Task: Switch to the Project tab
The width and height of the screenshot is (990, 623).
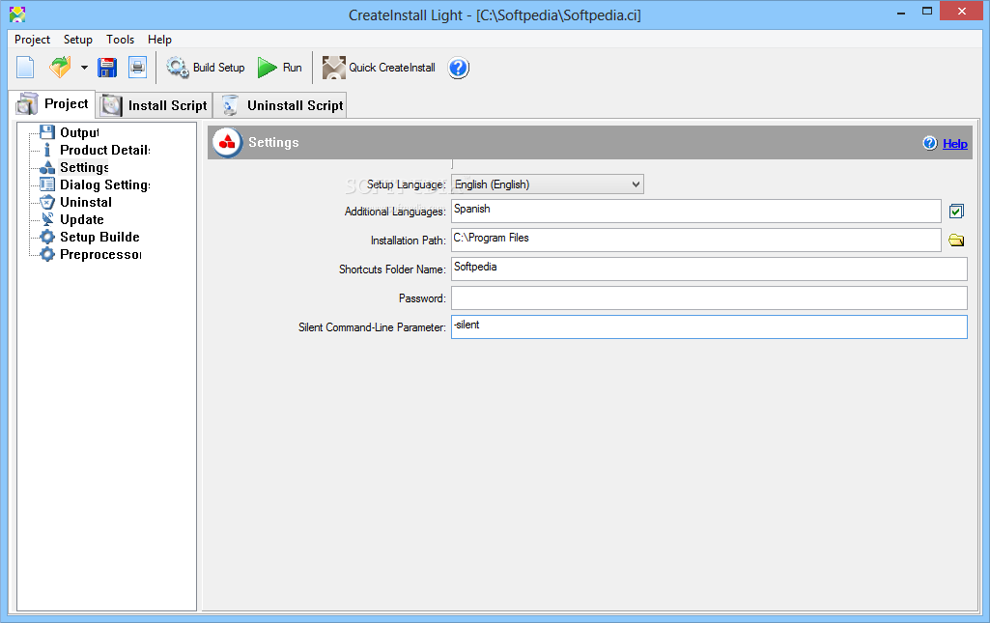Action: pos(53,104)
